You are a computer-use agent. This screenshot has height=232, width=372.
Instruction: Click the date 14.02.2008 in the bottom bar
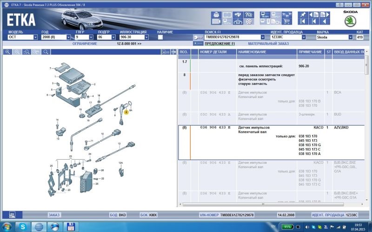coord(286,215)
